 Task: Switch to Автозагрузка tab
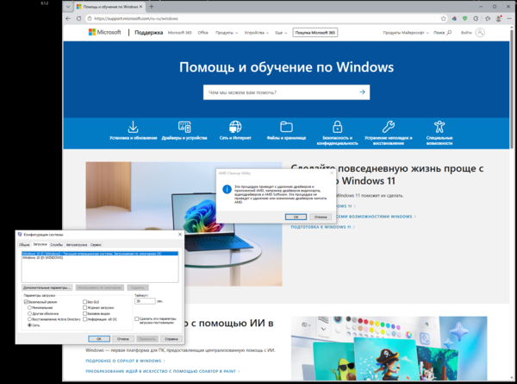pos(77,245)
